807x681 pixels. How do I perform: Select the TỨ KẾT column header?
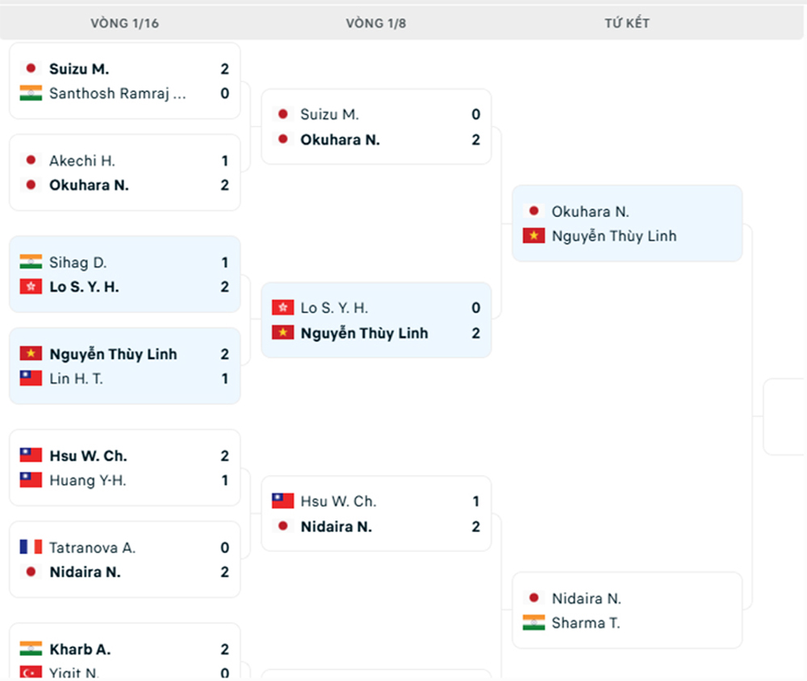pos(627,23)
